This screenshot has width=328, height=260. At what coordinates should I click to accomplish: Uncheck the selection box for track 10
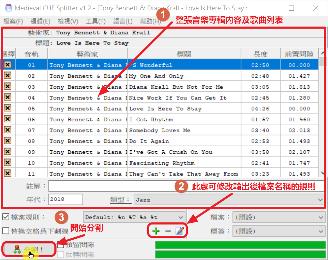(8, 162)
